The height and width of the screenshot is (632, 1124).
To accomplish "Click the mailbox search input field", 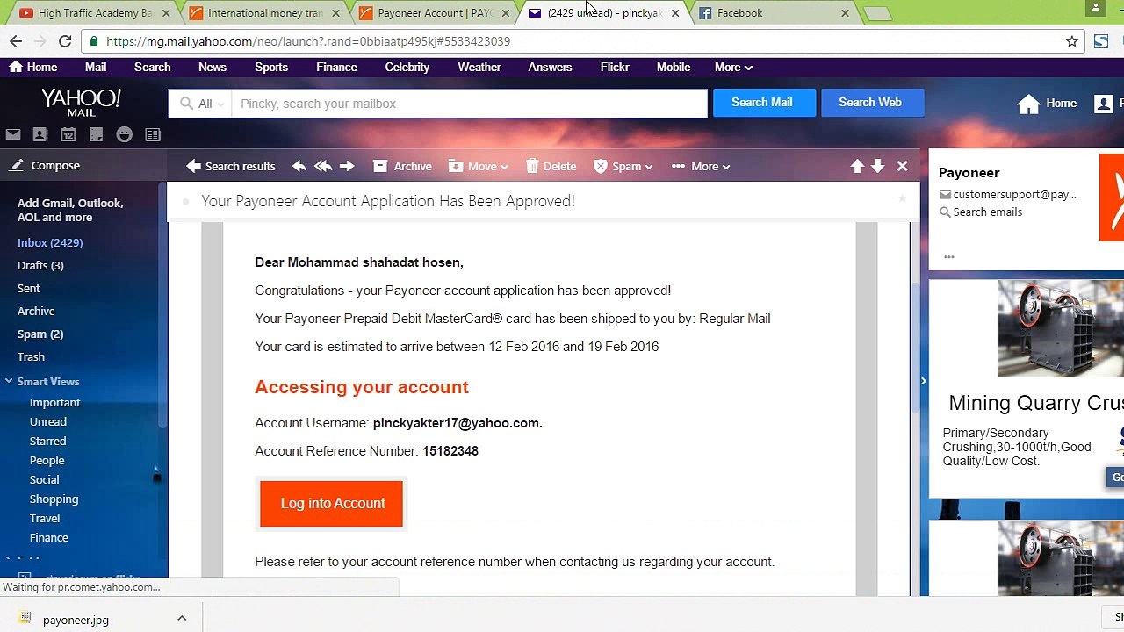I will click(x=470, y=104).
